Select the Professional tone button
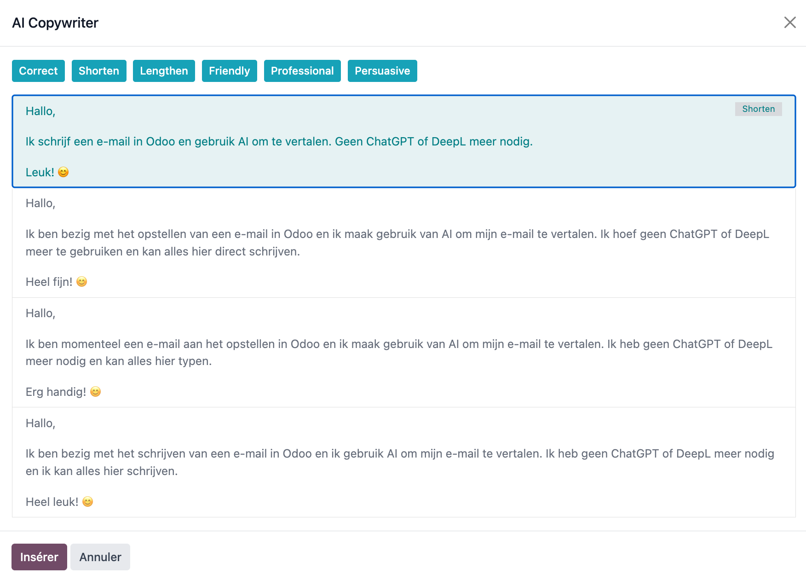806x580 pixels. coord(302,71)
